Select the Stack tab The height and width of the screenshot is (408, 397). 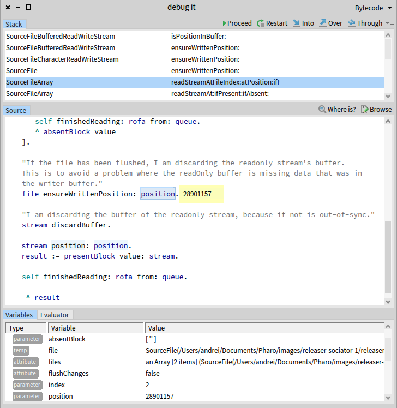[14, 24]
